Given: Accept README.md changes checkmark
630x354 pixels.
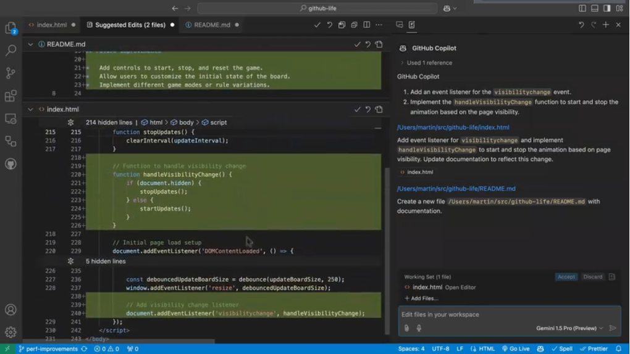Looking at the screenshot, I should (357, 44).
